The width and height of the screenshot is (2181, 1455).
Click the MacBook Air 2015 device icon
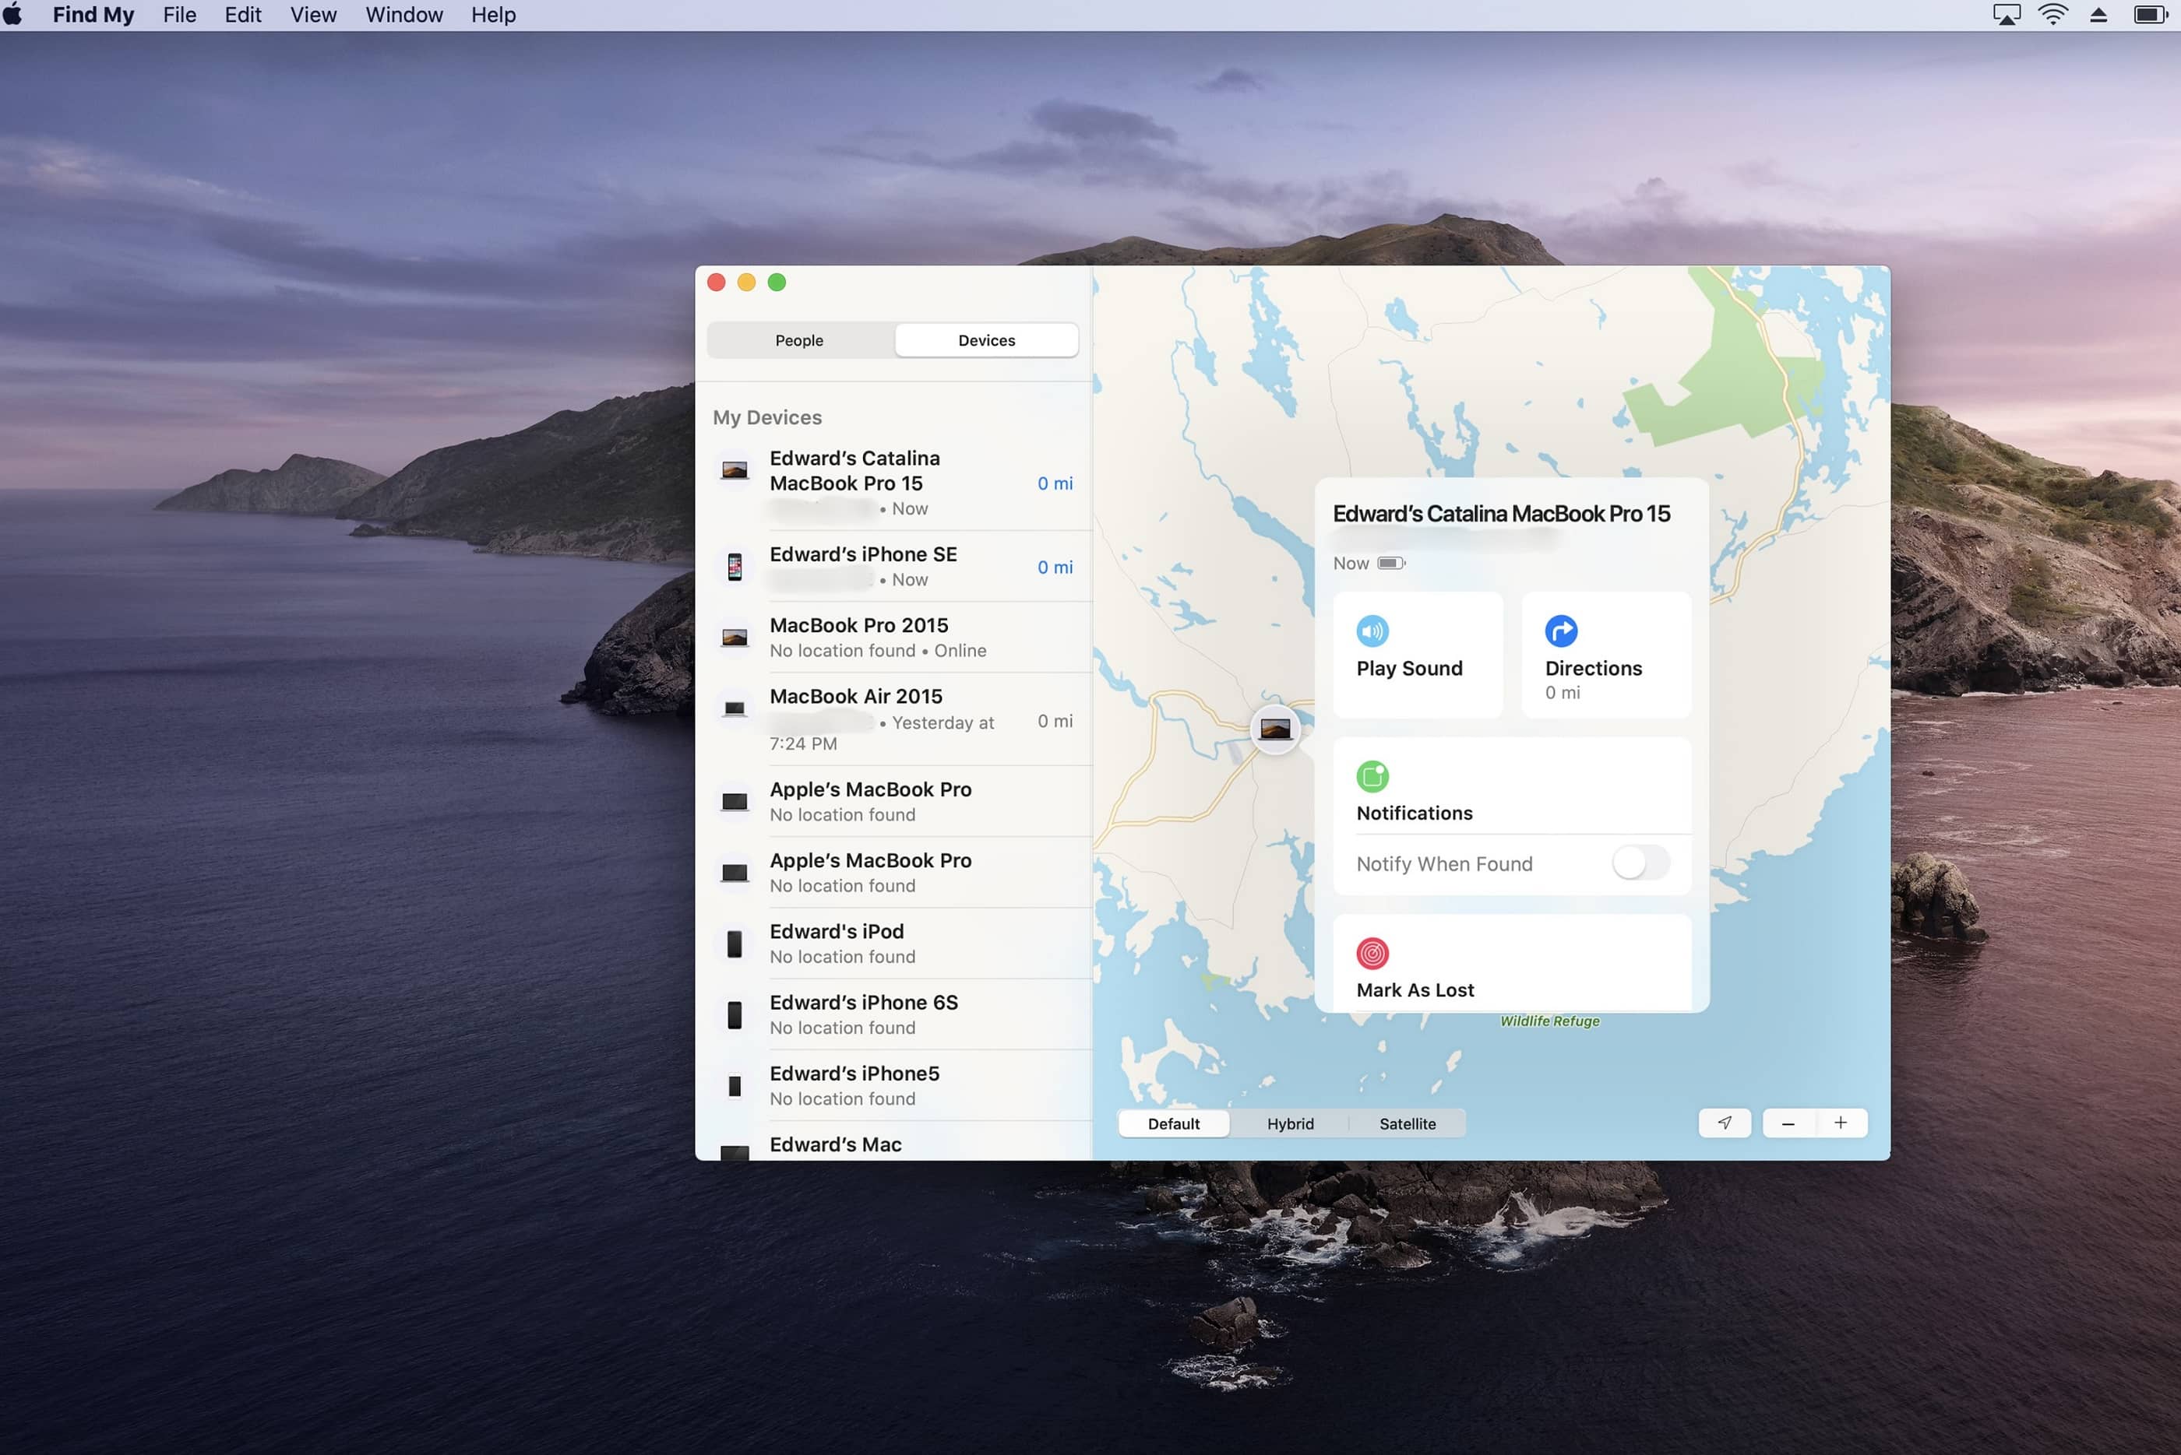pos(735,709)
